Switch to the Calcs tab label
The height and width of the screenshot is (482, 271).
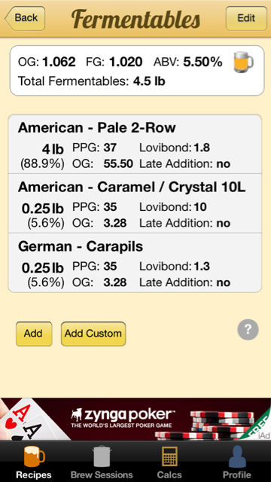tap(169, 474)
